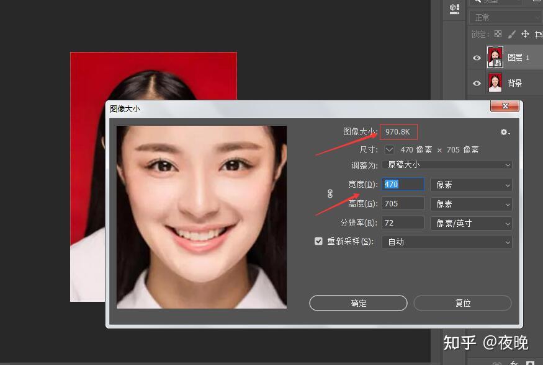Click the 图层 1 layer name
The height and width of the screenshot is (365, 543).
click(x=518, y=58)
